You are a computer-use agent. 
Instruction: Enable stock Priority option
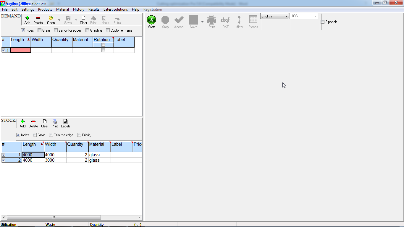pos(79,135)
